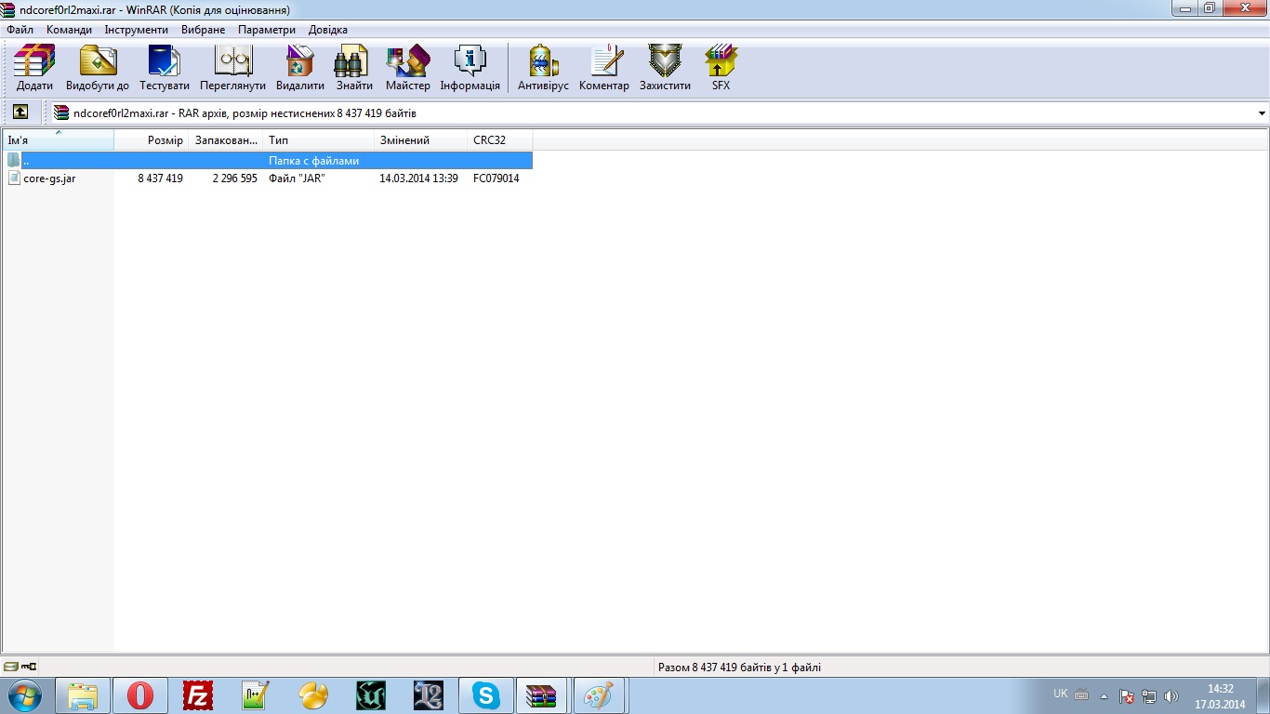Sort by Розмір column header
The height and width of the screenshot is (714, 1270).
point(152,140)
